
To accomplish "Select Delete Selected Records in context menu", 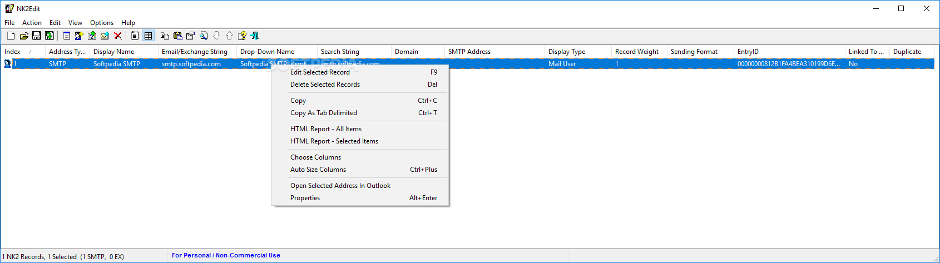I will 325,85.
